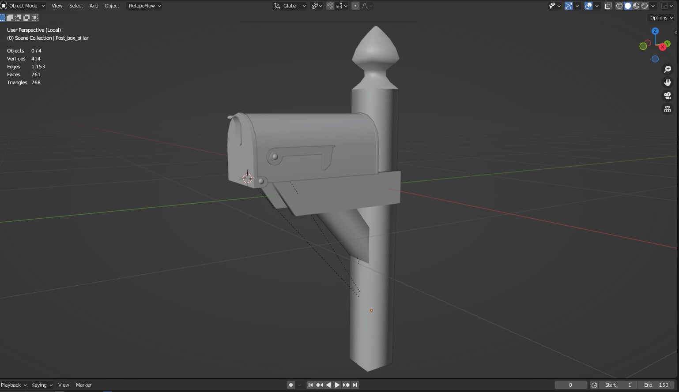Click the camera view icon in the sidebar
The width and height of the screenshot is (679, 392).
click(x=668, y=95)
